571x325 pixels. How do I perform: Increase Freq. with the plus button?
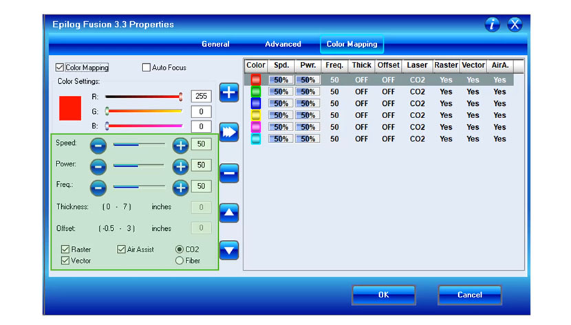click(x=180, y=186)
